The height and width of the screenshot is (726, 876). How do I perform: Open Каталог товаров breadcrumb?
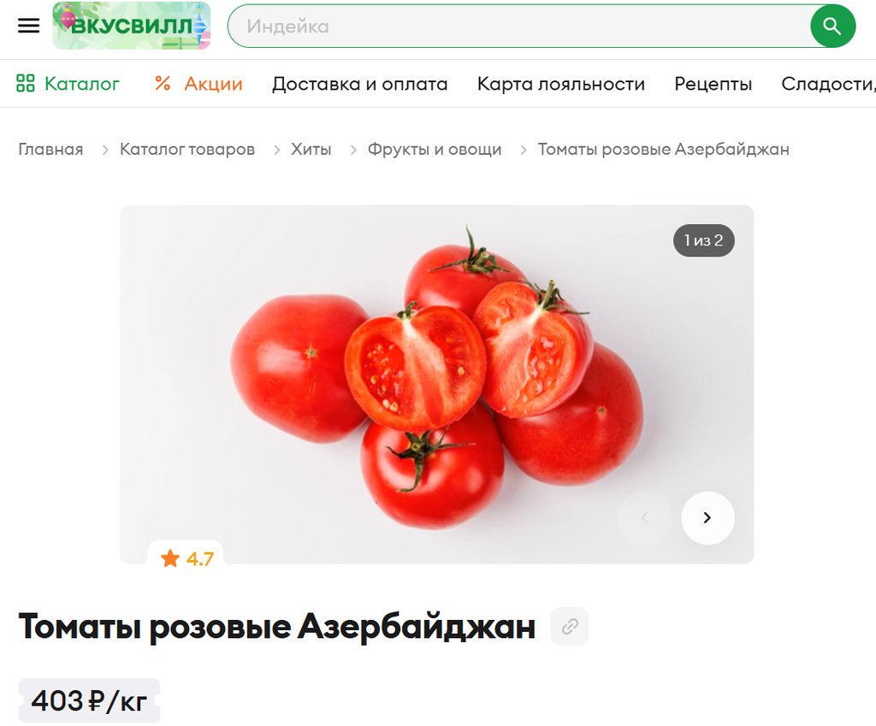pos(187,149)
